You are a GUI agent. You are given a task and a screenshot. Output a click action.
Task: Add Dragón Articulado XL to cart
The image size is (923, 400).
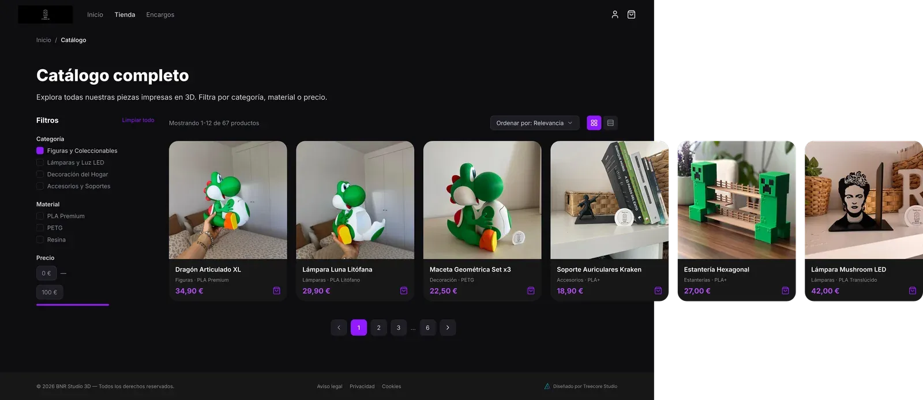pyautogui.click(x=276, y=290)
